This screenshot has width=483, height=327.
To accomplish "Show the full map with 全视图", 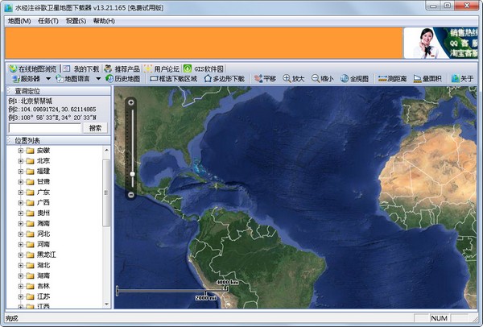I will 355,79.
